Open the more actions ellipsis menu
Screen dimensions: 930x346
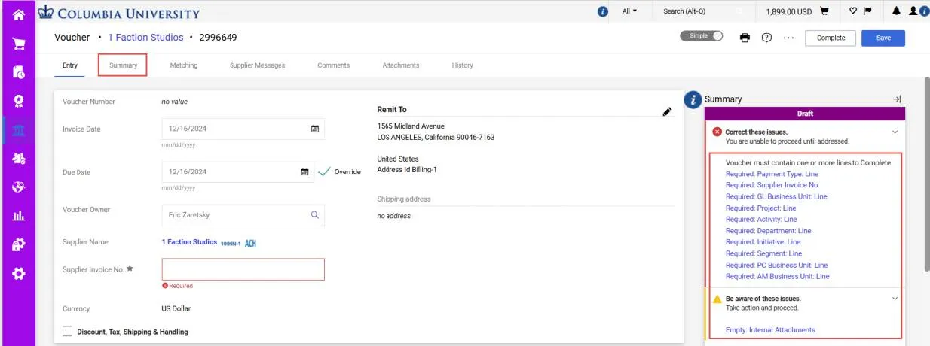788,38
